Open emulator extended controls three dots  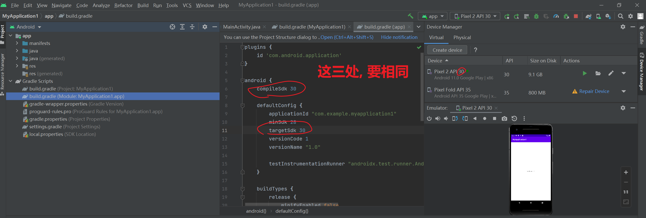[524, 118]
